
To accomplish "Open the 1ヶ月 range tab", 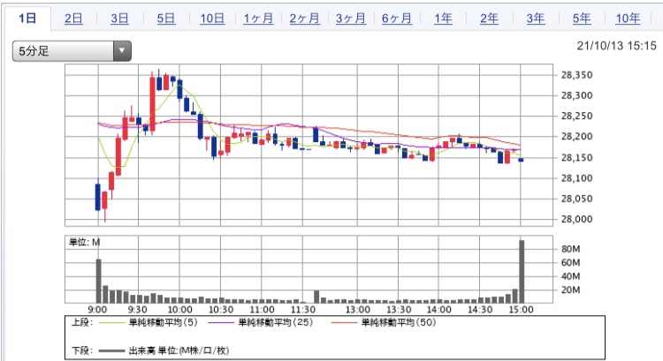I will 258,19.
